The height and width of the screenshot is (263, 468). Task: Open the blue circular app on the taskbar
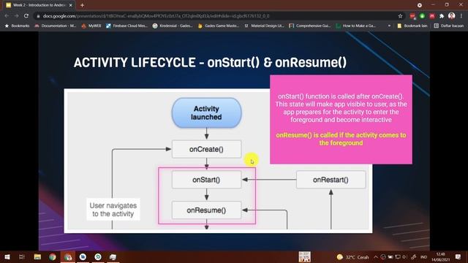click(x=83, y=256)
